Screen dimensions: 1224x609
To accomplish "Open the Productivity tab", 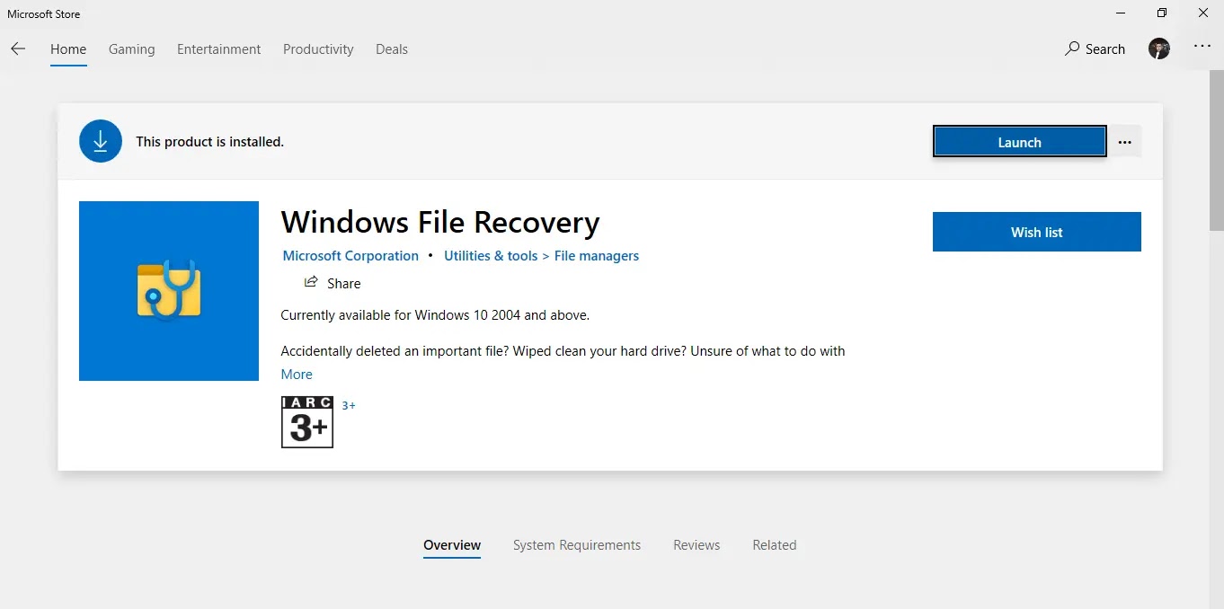I will pos(318,49).
